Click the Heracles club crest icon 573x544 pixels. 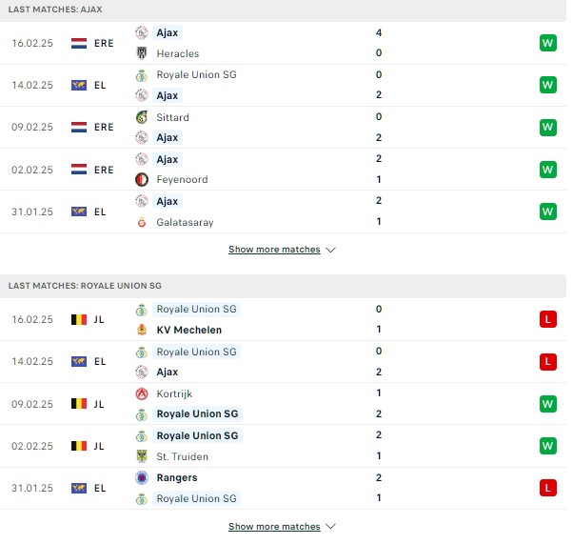click(142, 53)
